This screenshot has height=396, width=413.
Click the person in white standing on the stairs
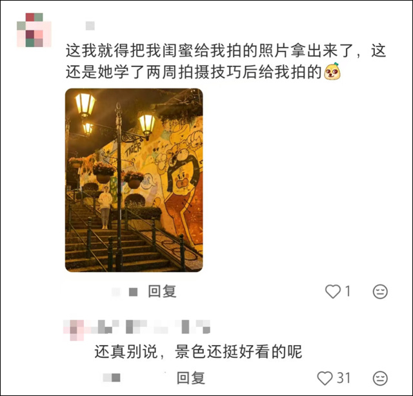(105, 207)
